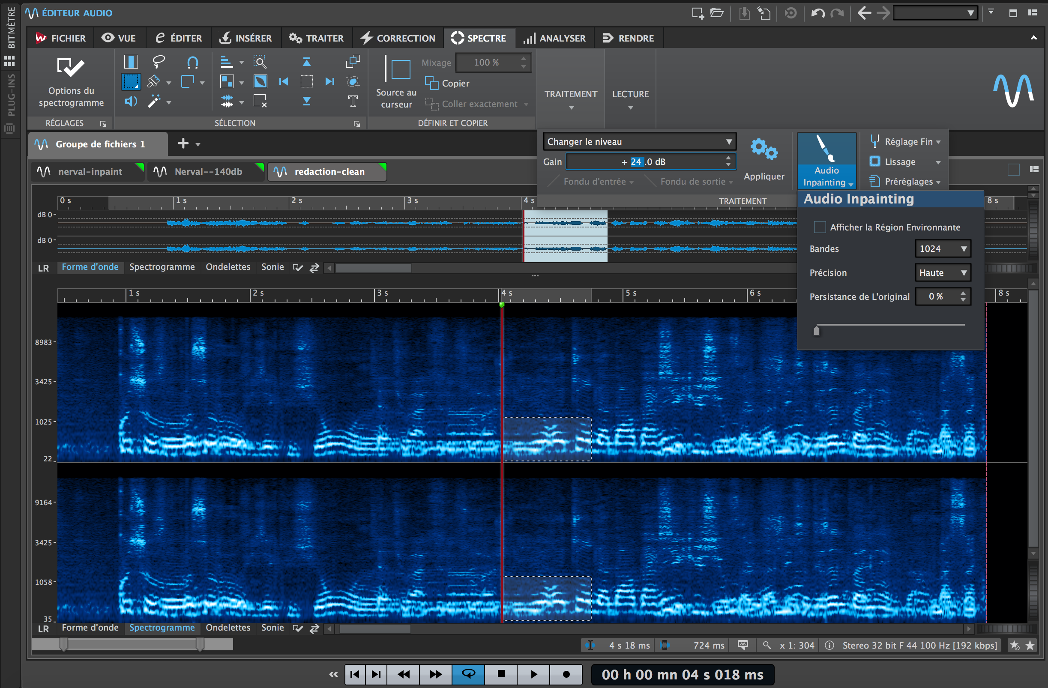
Task: Activate the magnetic selection tool
Action: (193, 63)
